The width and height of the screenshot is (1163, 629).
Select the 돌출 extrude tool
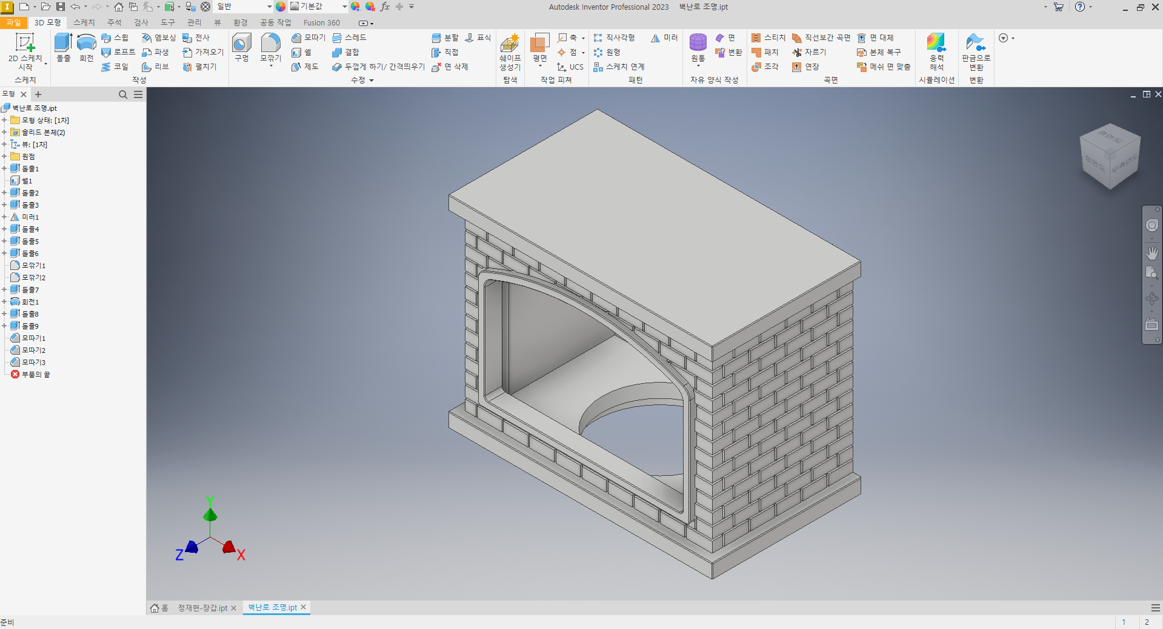(x=63, y=48)
